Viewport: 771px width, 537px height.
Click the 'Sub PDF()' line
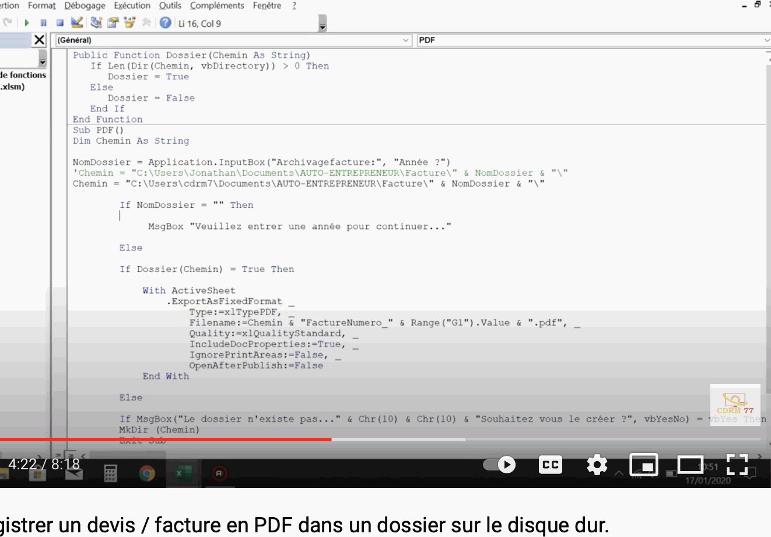[x=98, y=130]
